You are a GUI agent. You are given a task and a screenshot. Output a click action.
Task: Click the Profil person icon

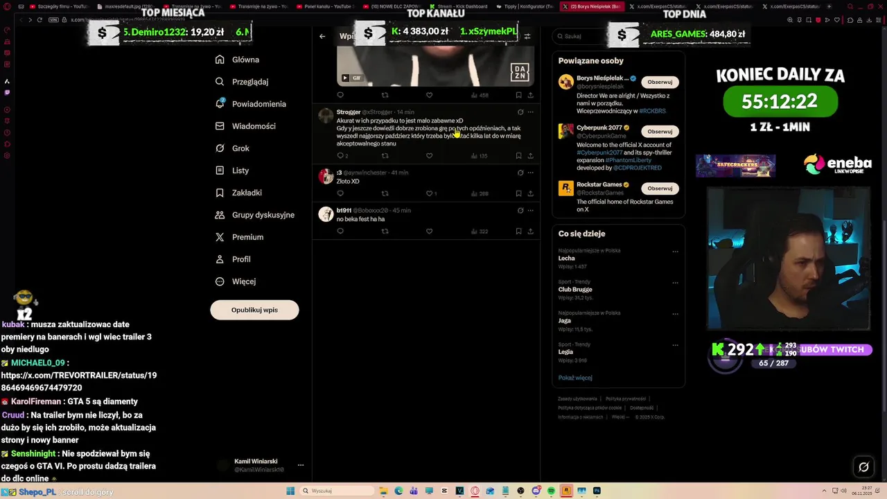[220, 259]
